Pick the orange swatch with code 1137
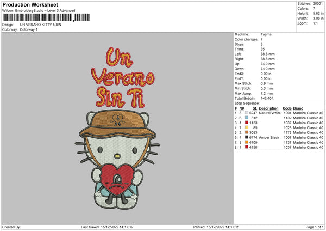This screenshot has width=326, height=231. click(247, 142)
